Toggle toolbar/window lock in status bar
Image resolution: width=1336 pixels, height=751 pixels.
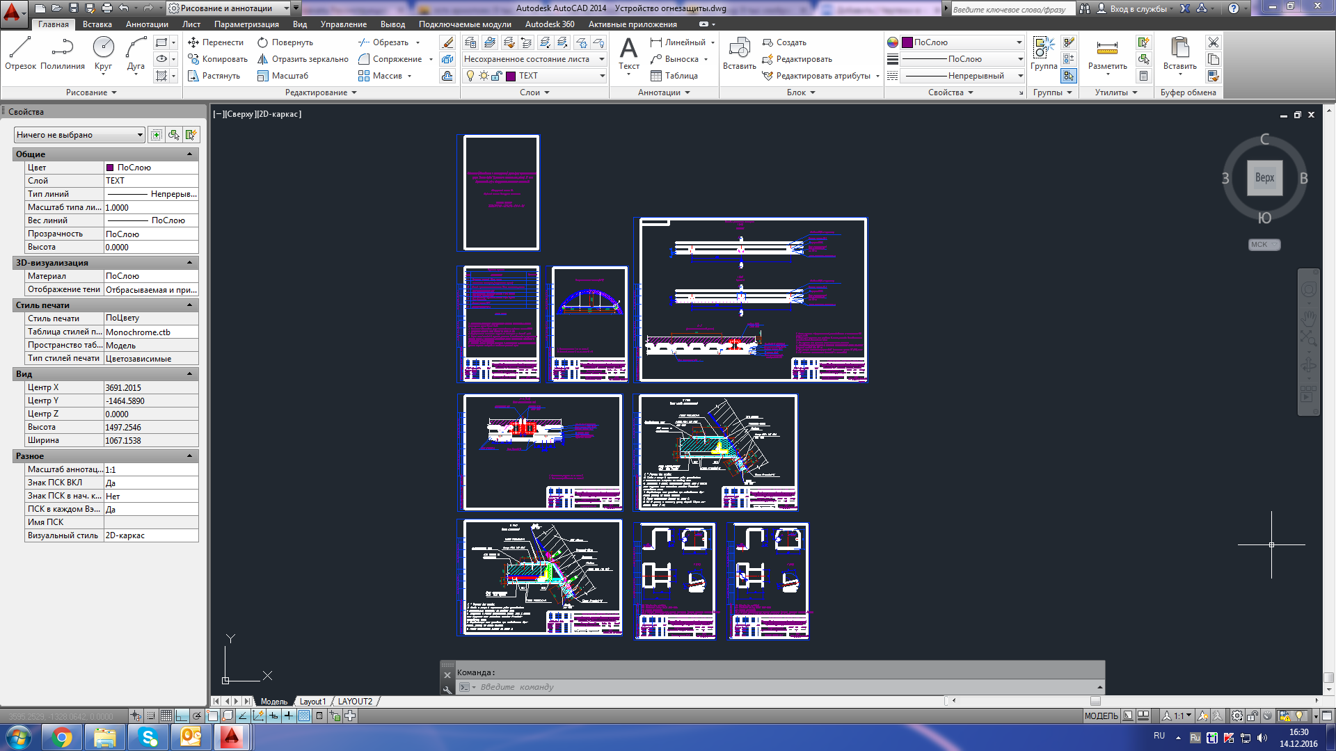[x=1253, y=716]
